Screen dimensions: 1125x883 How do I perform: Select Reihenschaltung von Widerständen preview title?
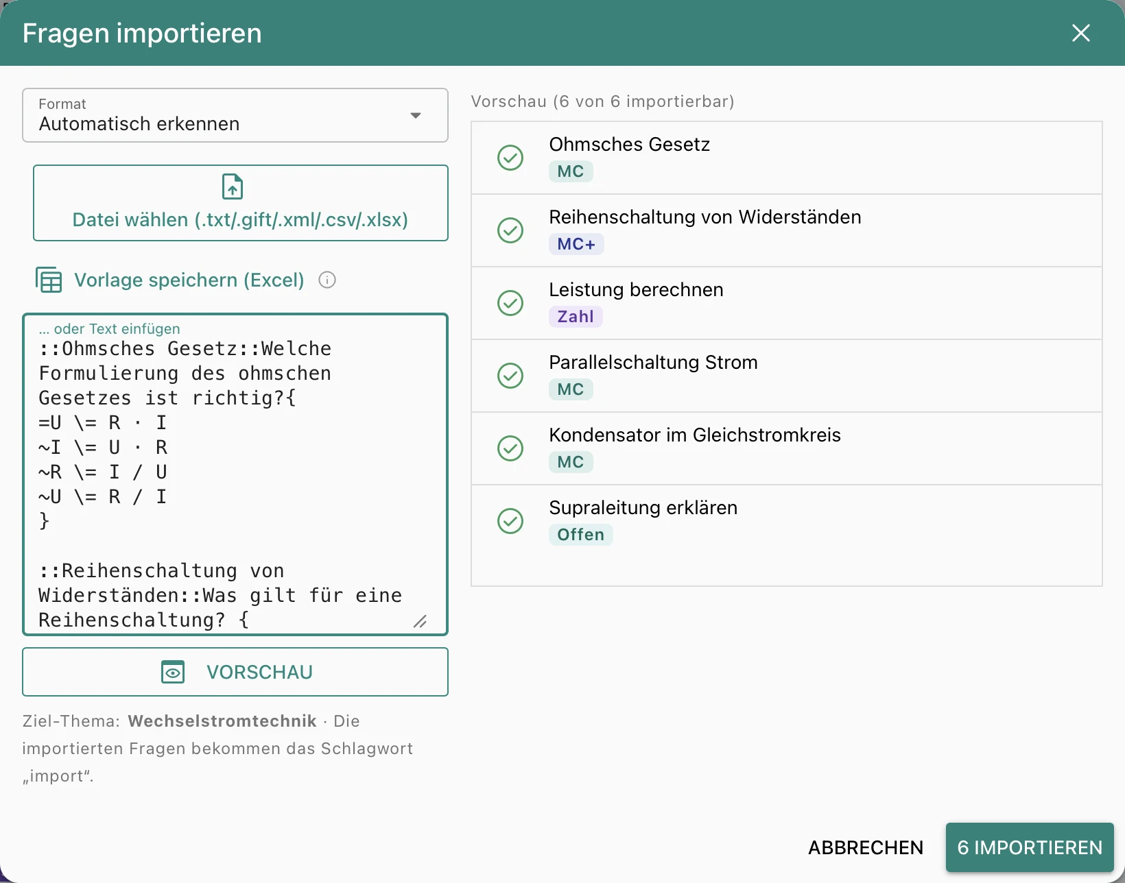[705, 217]
